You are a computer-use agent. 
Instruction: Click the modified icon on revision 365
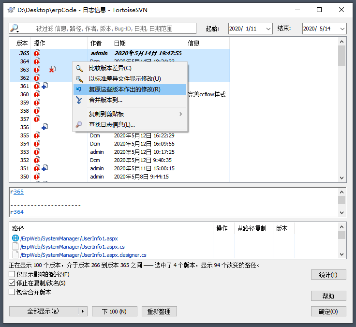point(37,53)
